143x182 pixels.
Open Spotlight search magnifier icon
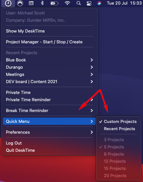(79, 3)
